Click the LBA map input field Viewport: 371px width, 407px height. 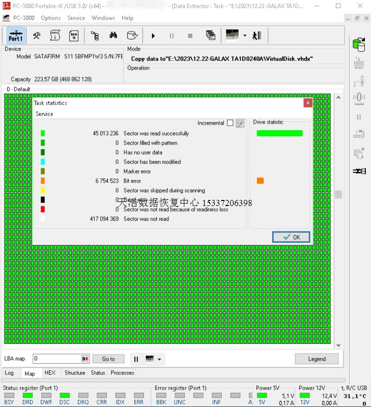tap(56, 359)
